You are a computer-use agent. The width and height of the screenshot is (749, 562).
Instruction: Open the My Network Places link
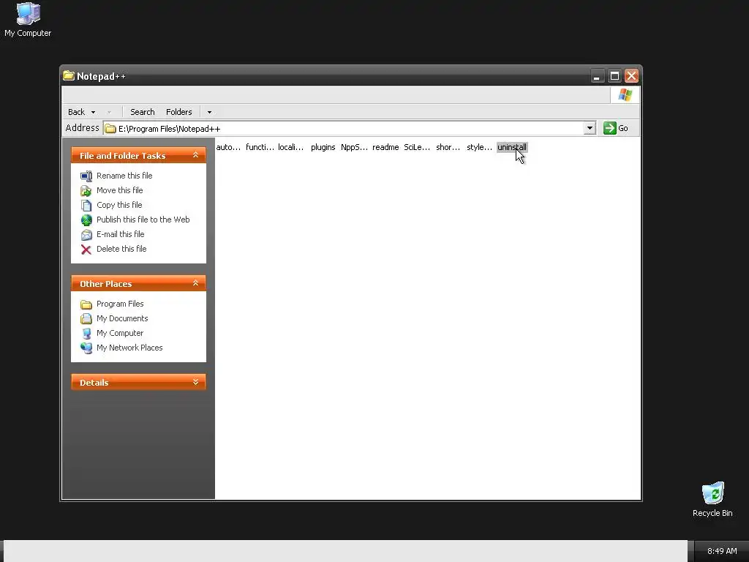129,348
